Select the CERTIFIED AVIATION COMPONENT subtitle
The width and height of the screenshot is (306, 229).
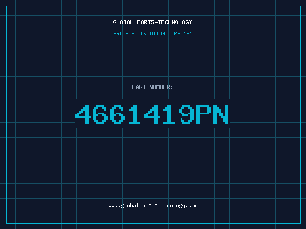coord(153,34)
